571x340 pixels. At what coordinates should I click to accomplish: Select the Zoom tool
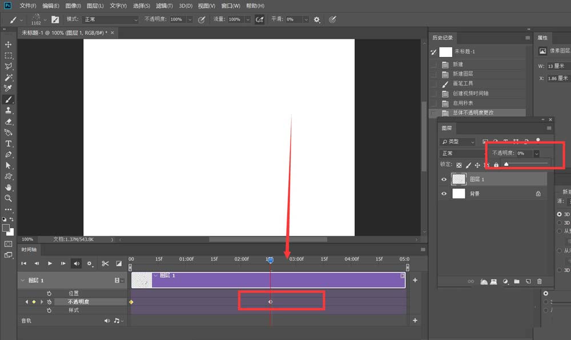click(x=8, y=198)
